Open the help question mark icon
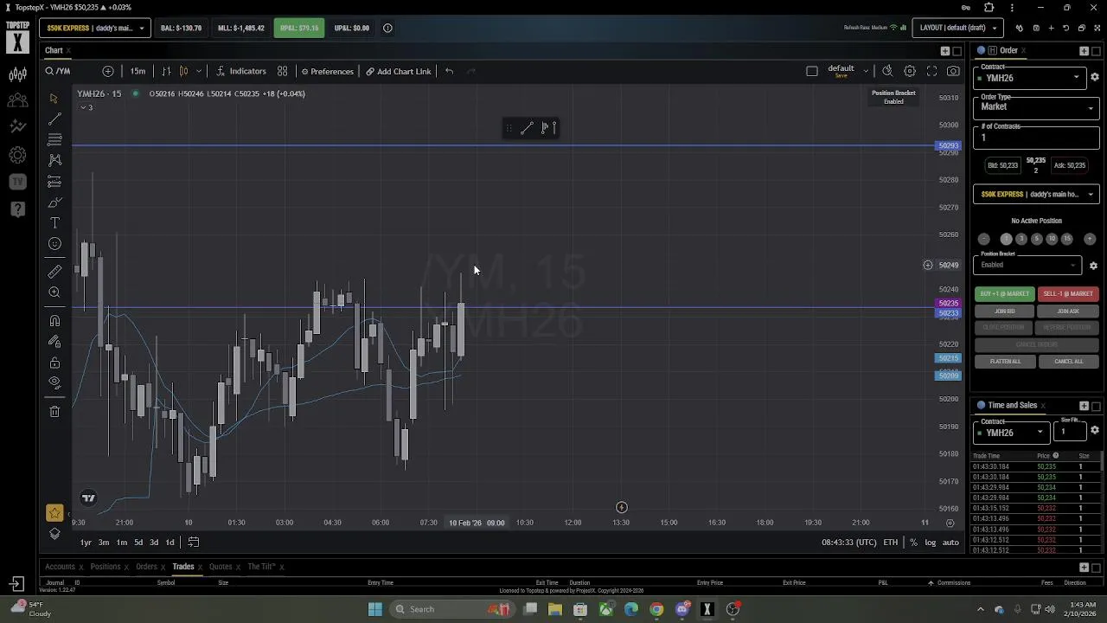 pyautogui.click(x=17, y=209)
